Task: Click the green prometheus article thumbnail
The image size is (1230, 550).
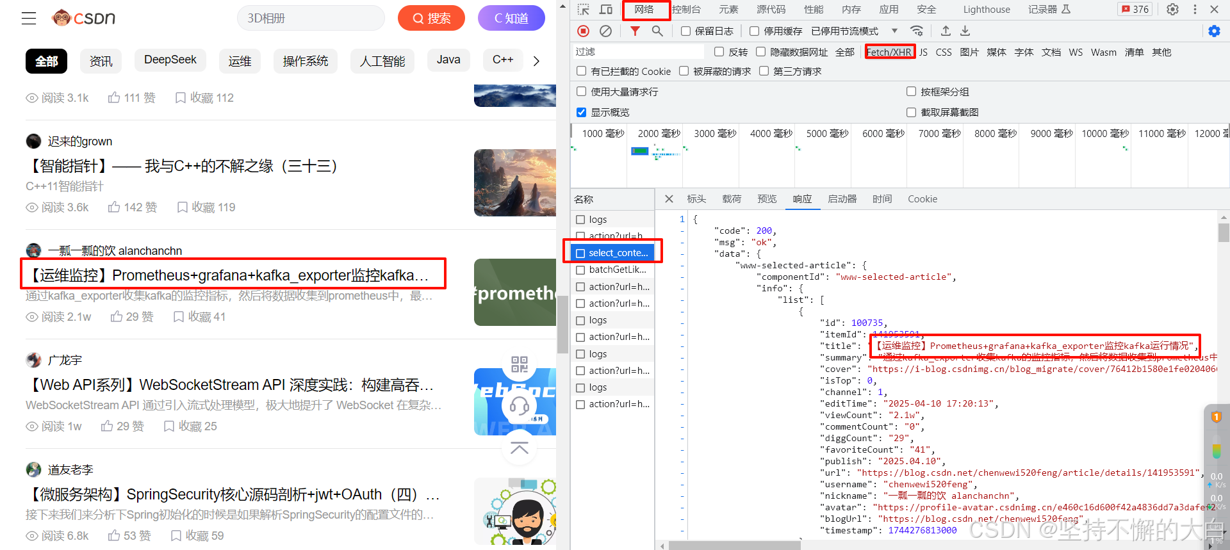Action: (515, 292)
